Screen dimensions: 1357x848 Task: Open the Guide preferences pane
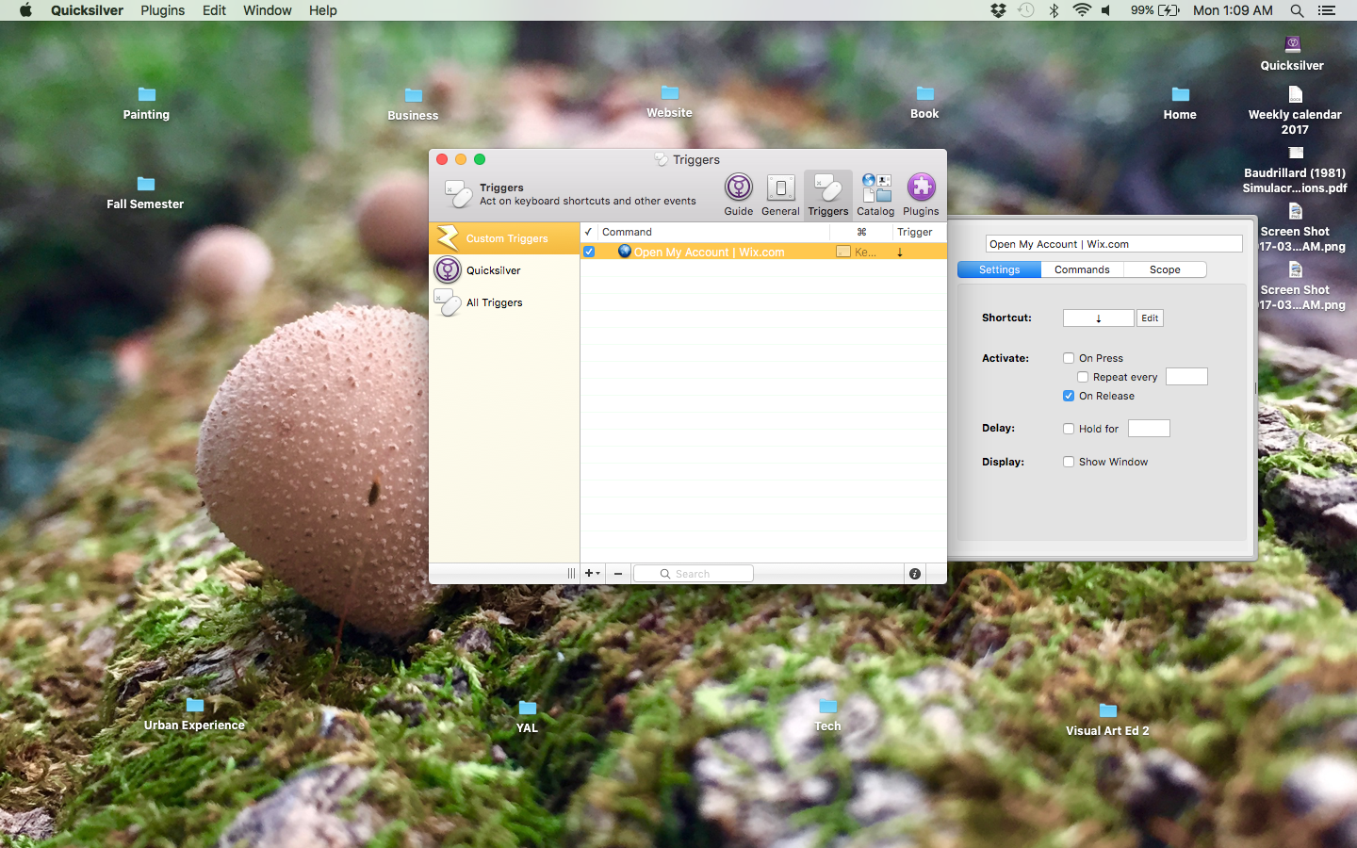pos(739,194)
